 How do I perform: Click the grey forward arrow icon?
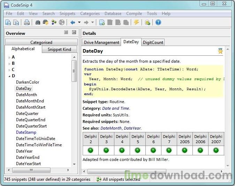click(86, 22)
